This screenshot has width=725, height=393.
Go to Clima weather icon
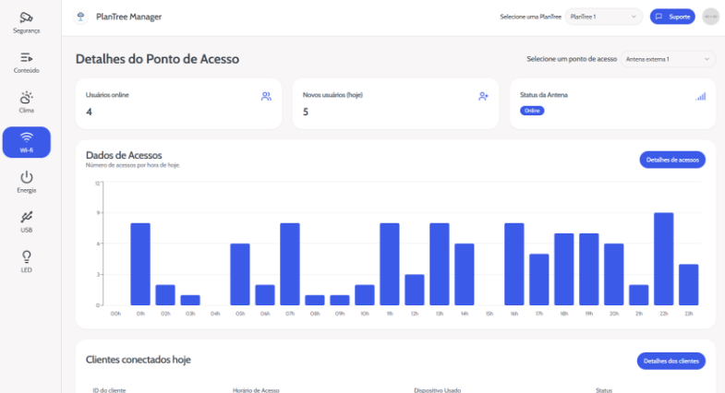26,97
